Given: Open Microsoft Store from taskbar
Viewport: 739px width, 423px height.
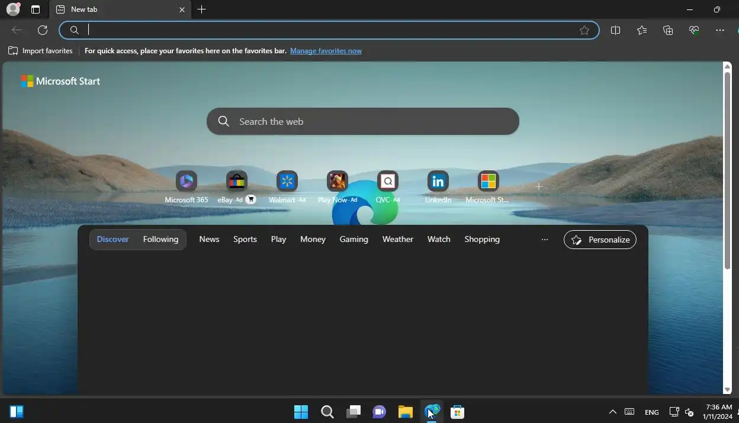Looking at the screenshot, I should (x=457, y=412).
